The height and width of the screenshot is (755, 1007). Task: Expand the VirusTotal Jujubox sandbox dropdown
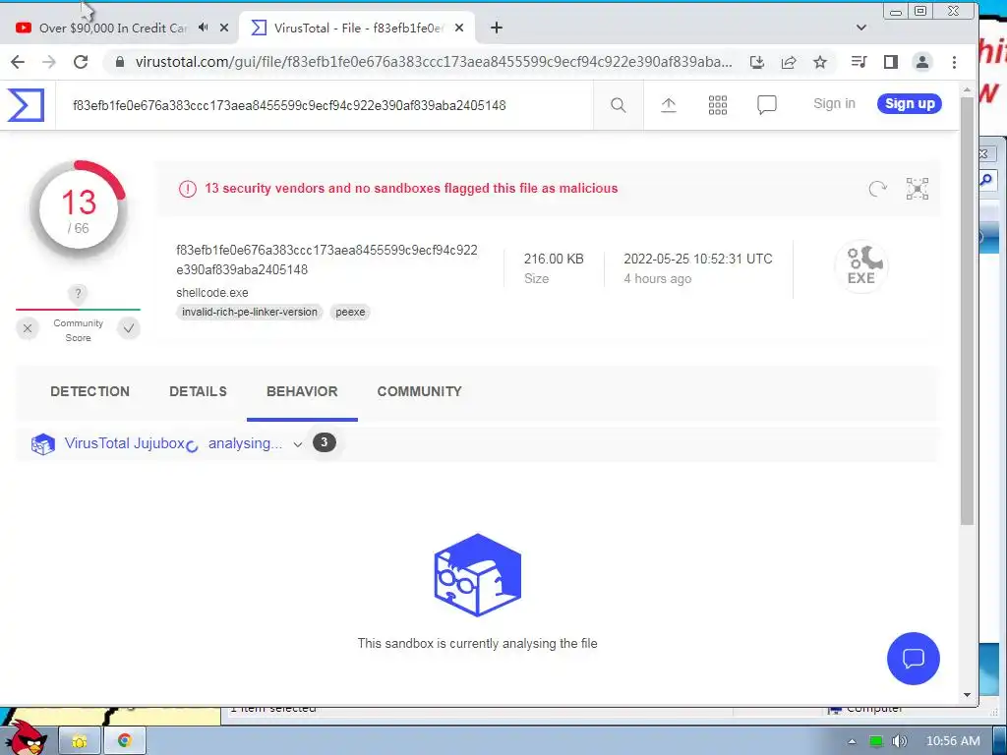click(297, 443)
